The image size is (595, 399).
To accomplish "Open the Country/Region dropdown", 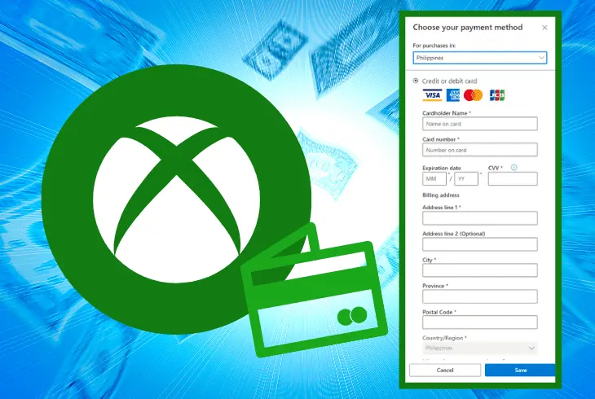I will [x=479, y=348].
